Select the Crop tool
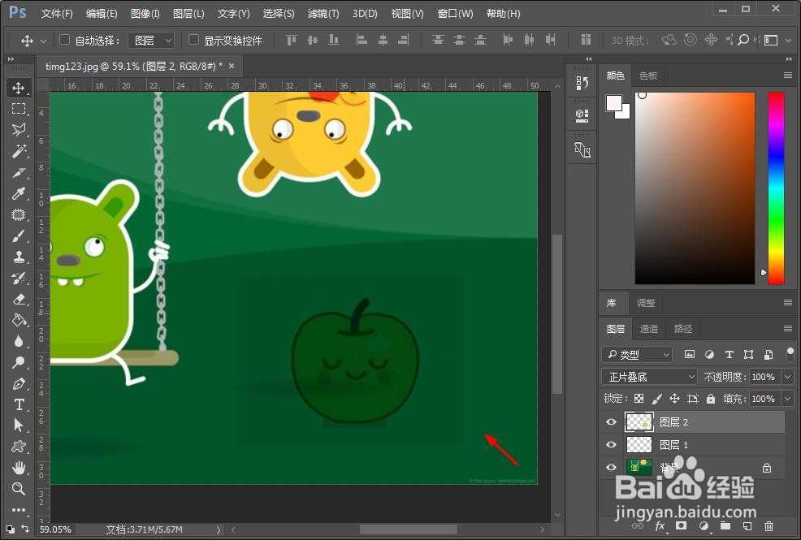Image resolution: width=801 pixels, height=540 pixels. (19, 172)
